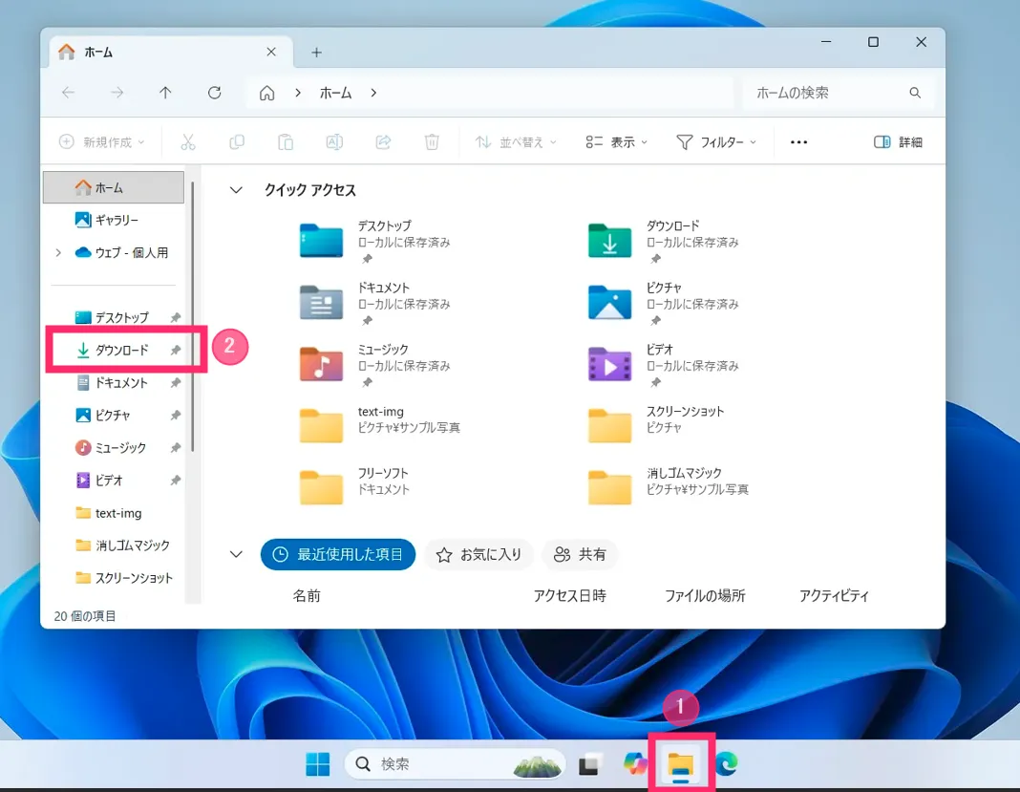Click the Refresh icon in navigation bar
Viewport: 1020px width, 792px height.
point(215,93)
